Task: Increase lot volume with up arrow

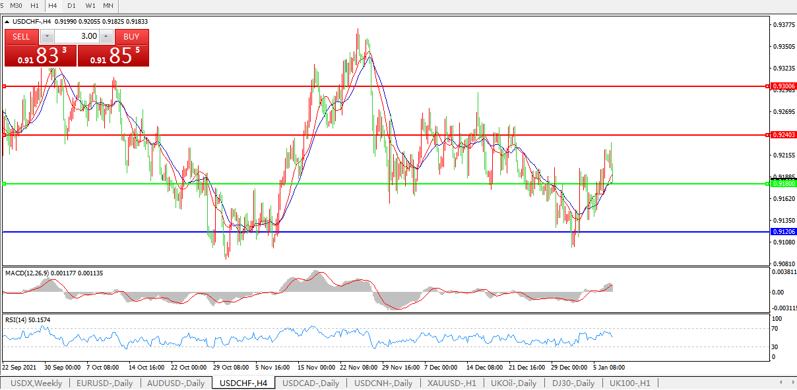Action: click(x=106, y=37)
